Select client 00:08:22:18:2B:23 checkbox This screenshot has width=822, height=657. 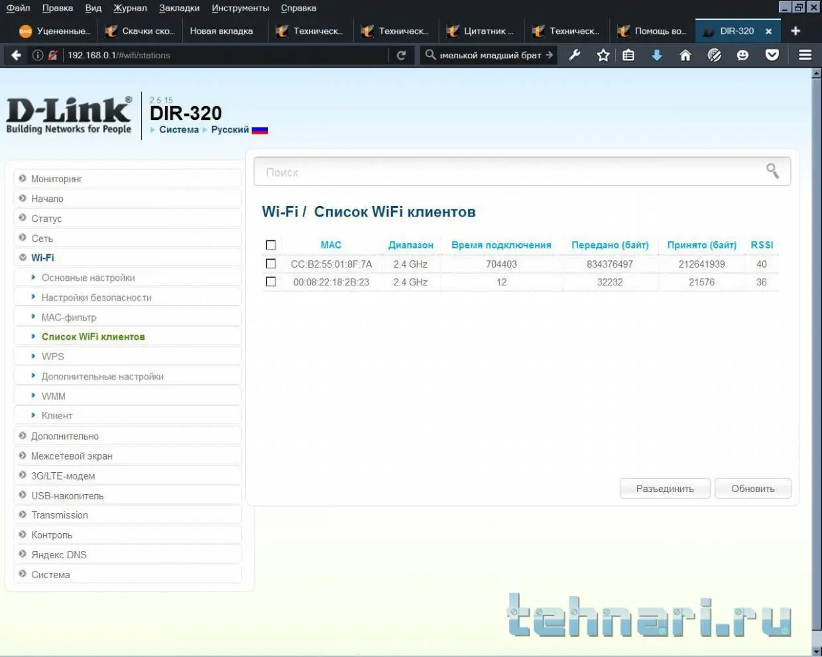coord(270,281)
